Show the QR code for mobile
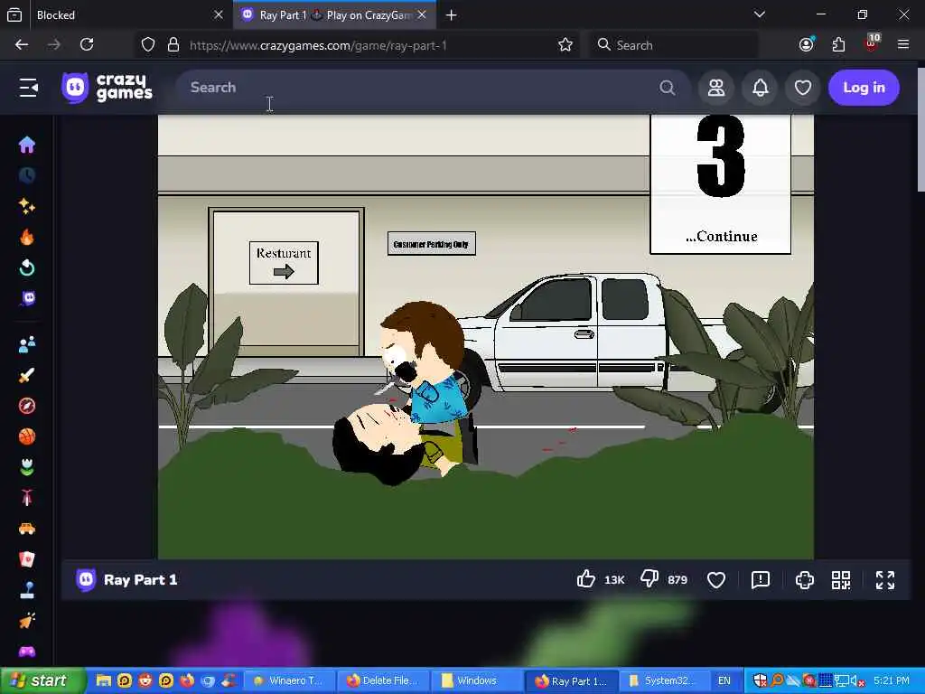The height and width of the screenshot is (694, 925). 841,580
